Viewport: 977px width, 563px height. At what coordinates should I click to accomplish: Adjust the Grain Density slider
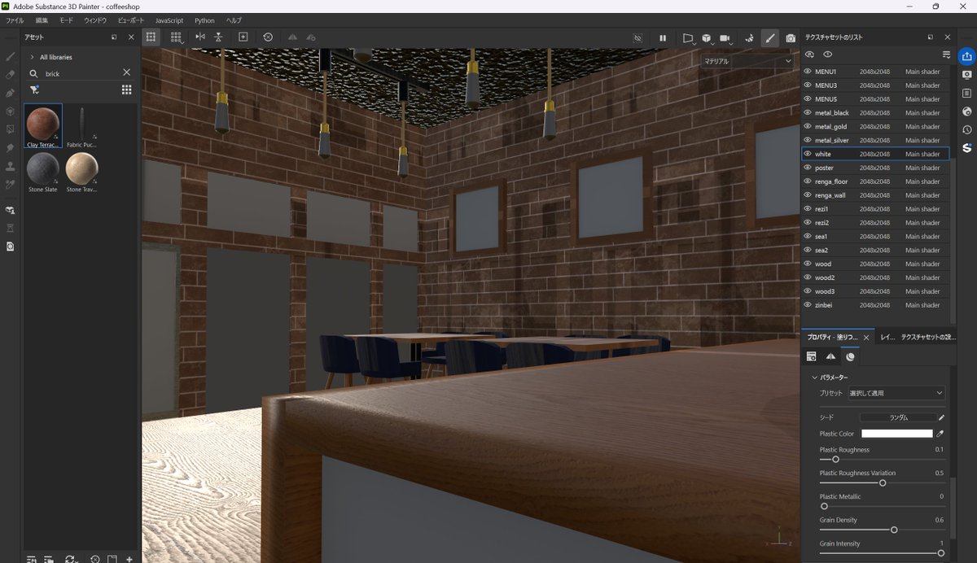click(881, 530)
